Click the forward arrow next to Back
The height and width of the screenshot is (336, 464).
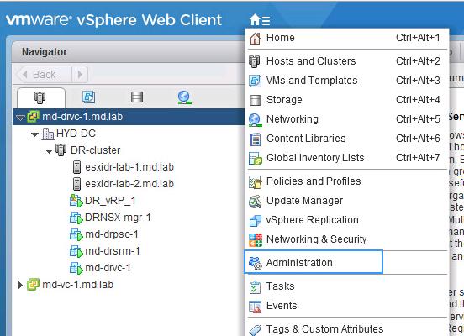[80, 74]
